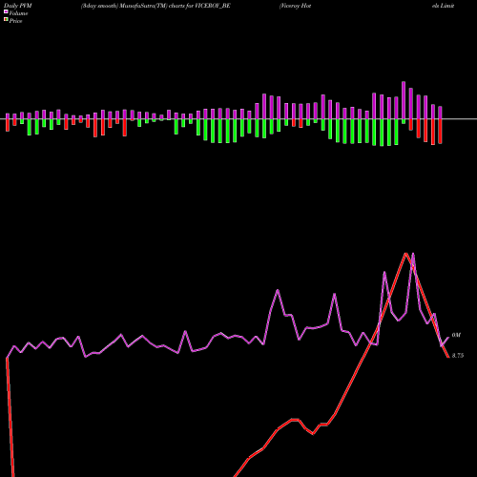Click the tallest magenta volume bar
477x477 pixels.
click(404, 100)
